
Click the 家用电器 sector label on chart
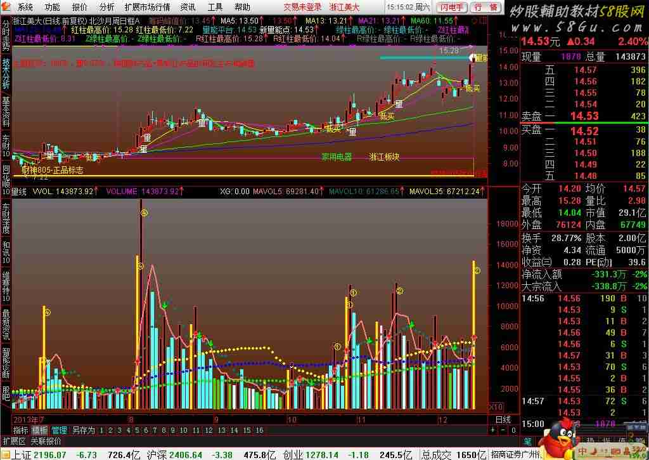337,157
